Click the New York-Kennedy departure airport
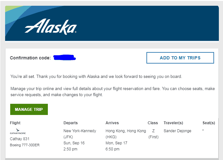223x160 pixels. [x=79, y=131]
